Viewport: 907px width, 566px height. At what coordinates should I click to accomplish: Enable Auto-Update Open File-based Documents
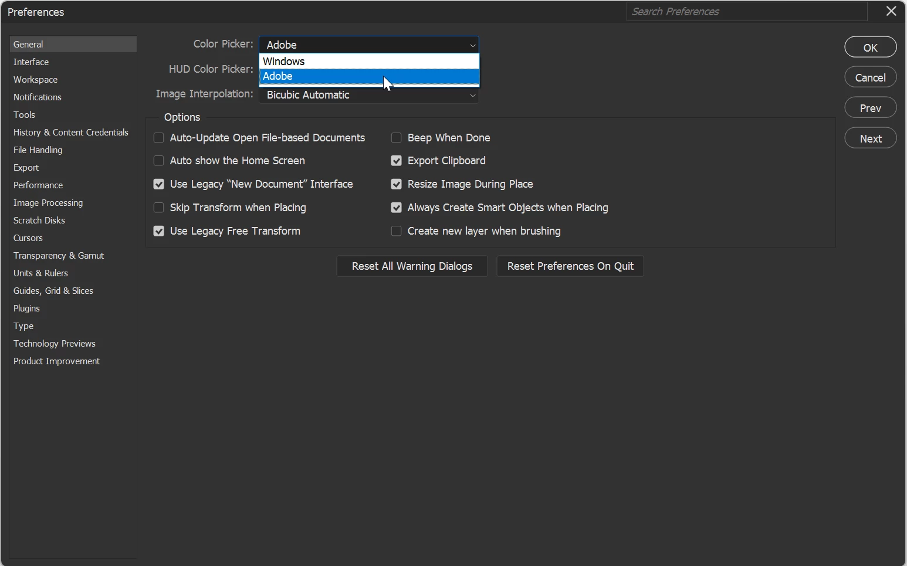click(158, 138)
